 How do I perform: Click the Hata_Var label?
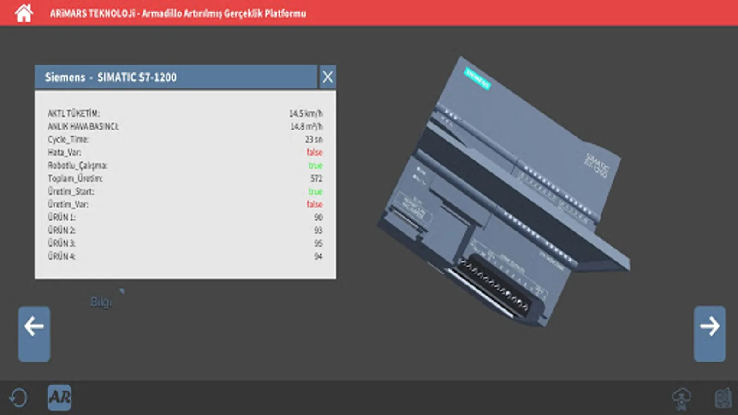64,152
